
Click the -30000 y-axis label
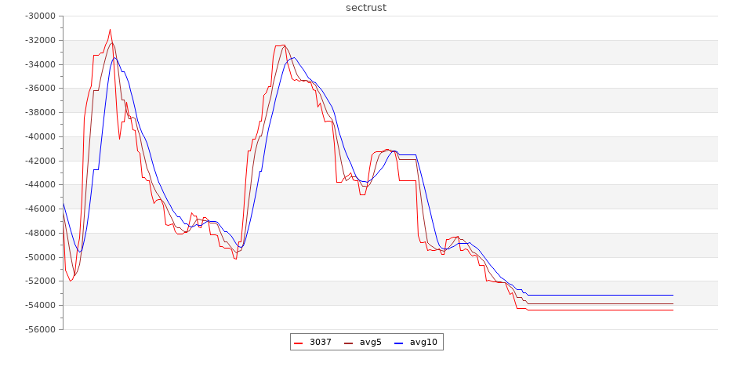tap(39, 16)
